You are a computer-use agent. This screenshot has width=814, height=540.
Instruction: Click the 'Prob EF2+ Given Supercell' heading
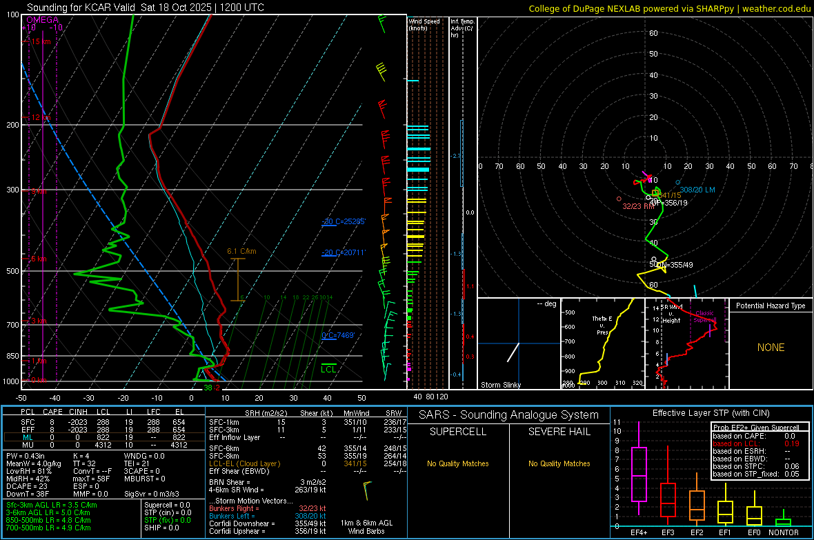point(756,428)
